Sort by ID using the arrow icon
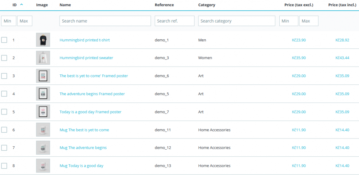 22,5
